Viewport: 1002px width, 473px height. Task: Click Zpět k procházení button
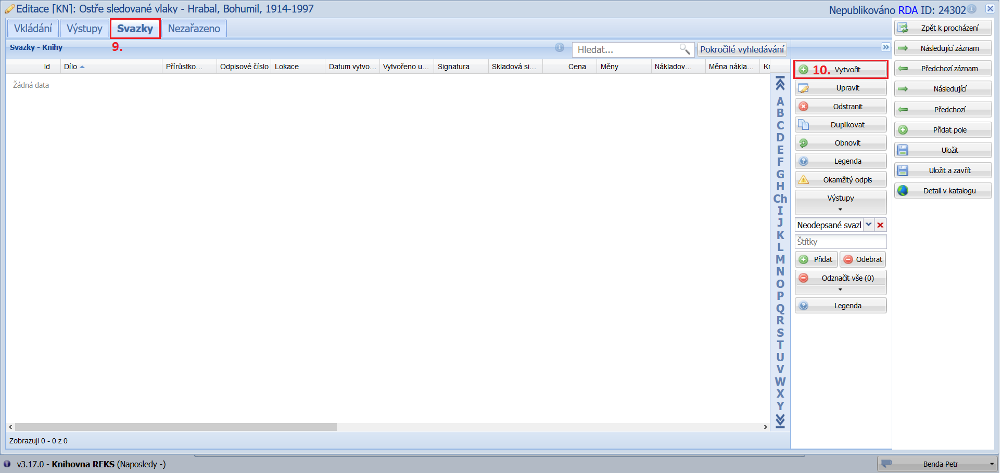point(943,28)
